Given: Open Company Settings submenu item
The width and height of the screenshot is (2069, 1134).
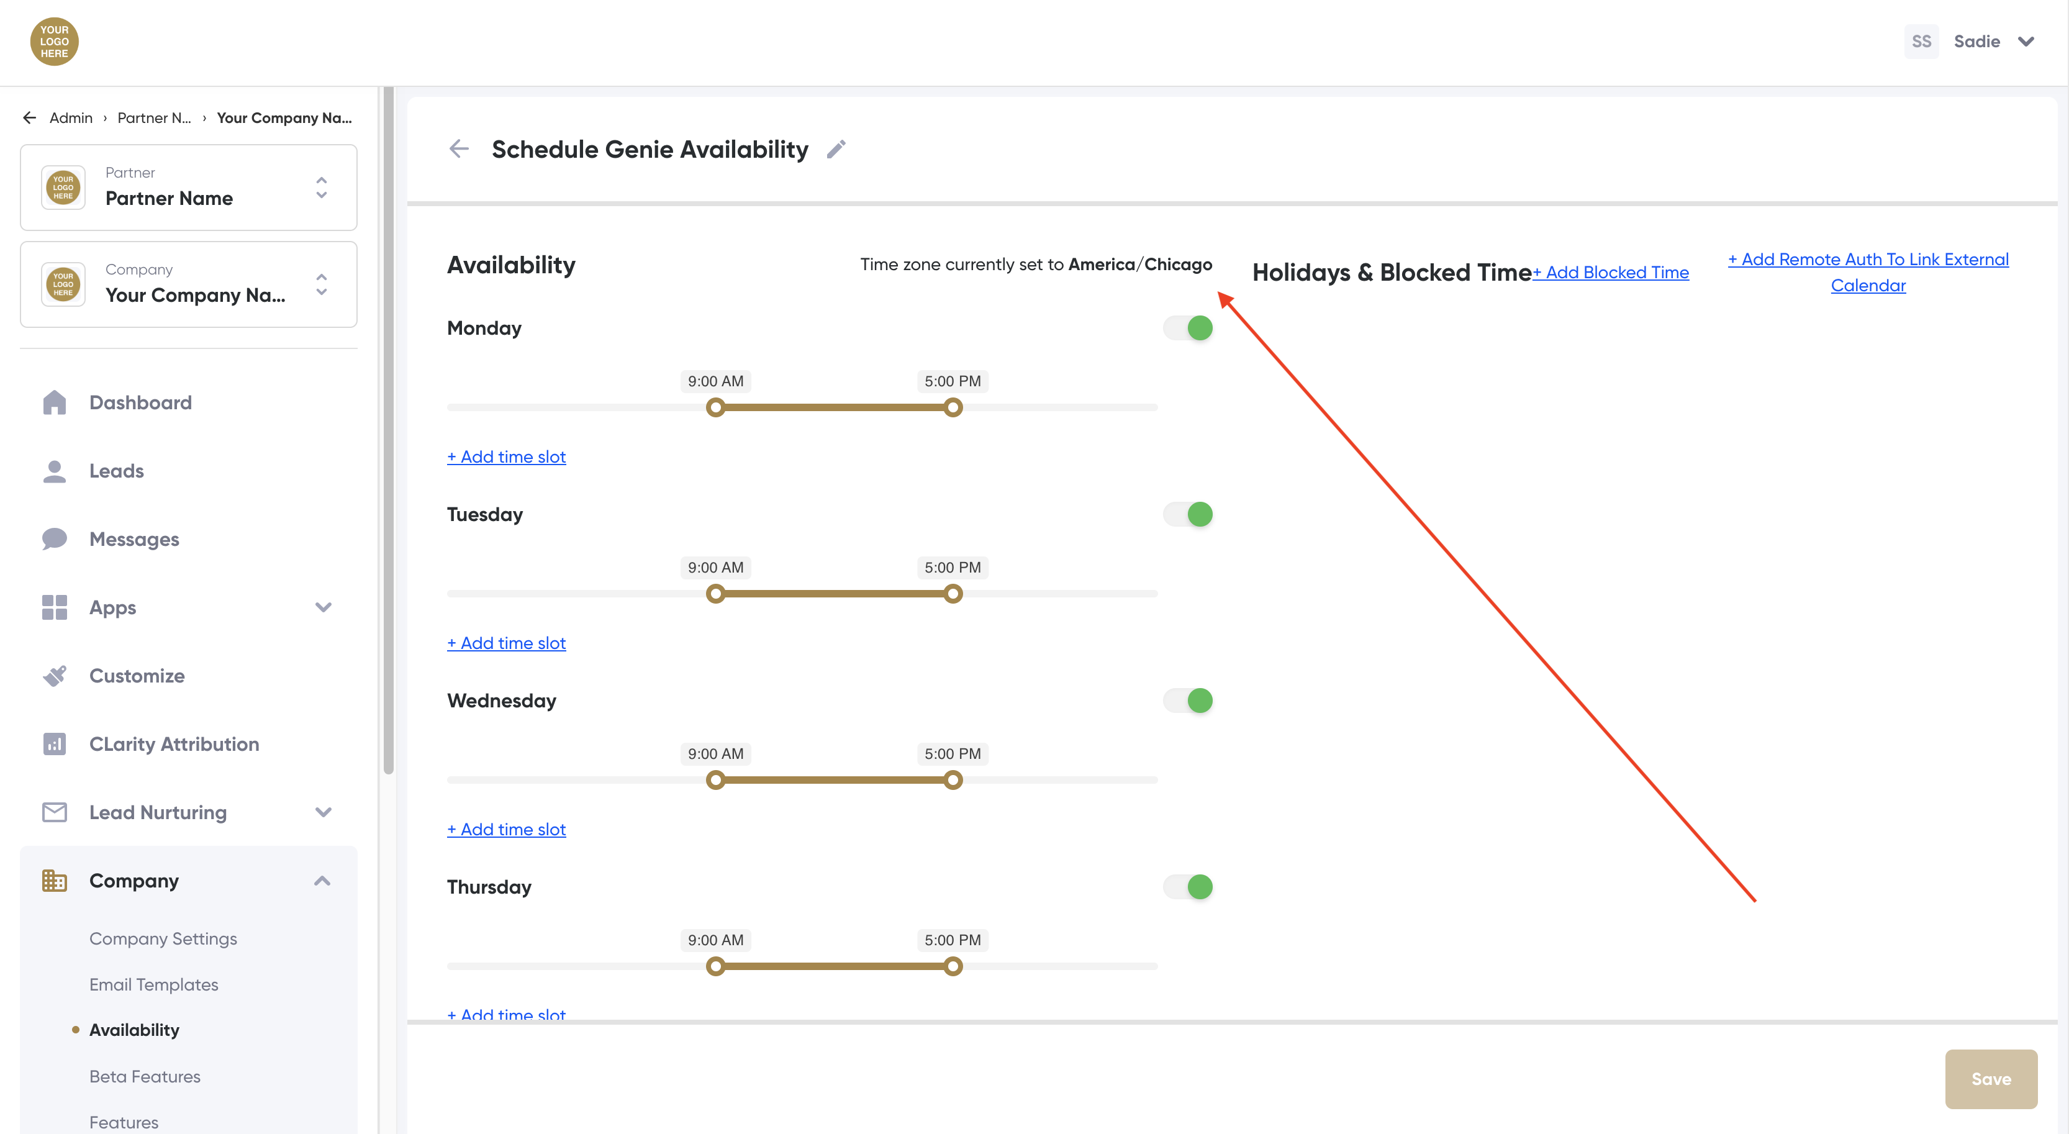Looking at the screenshot, I should click(163, 938).
